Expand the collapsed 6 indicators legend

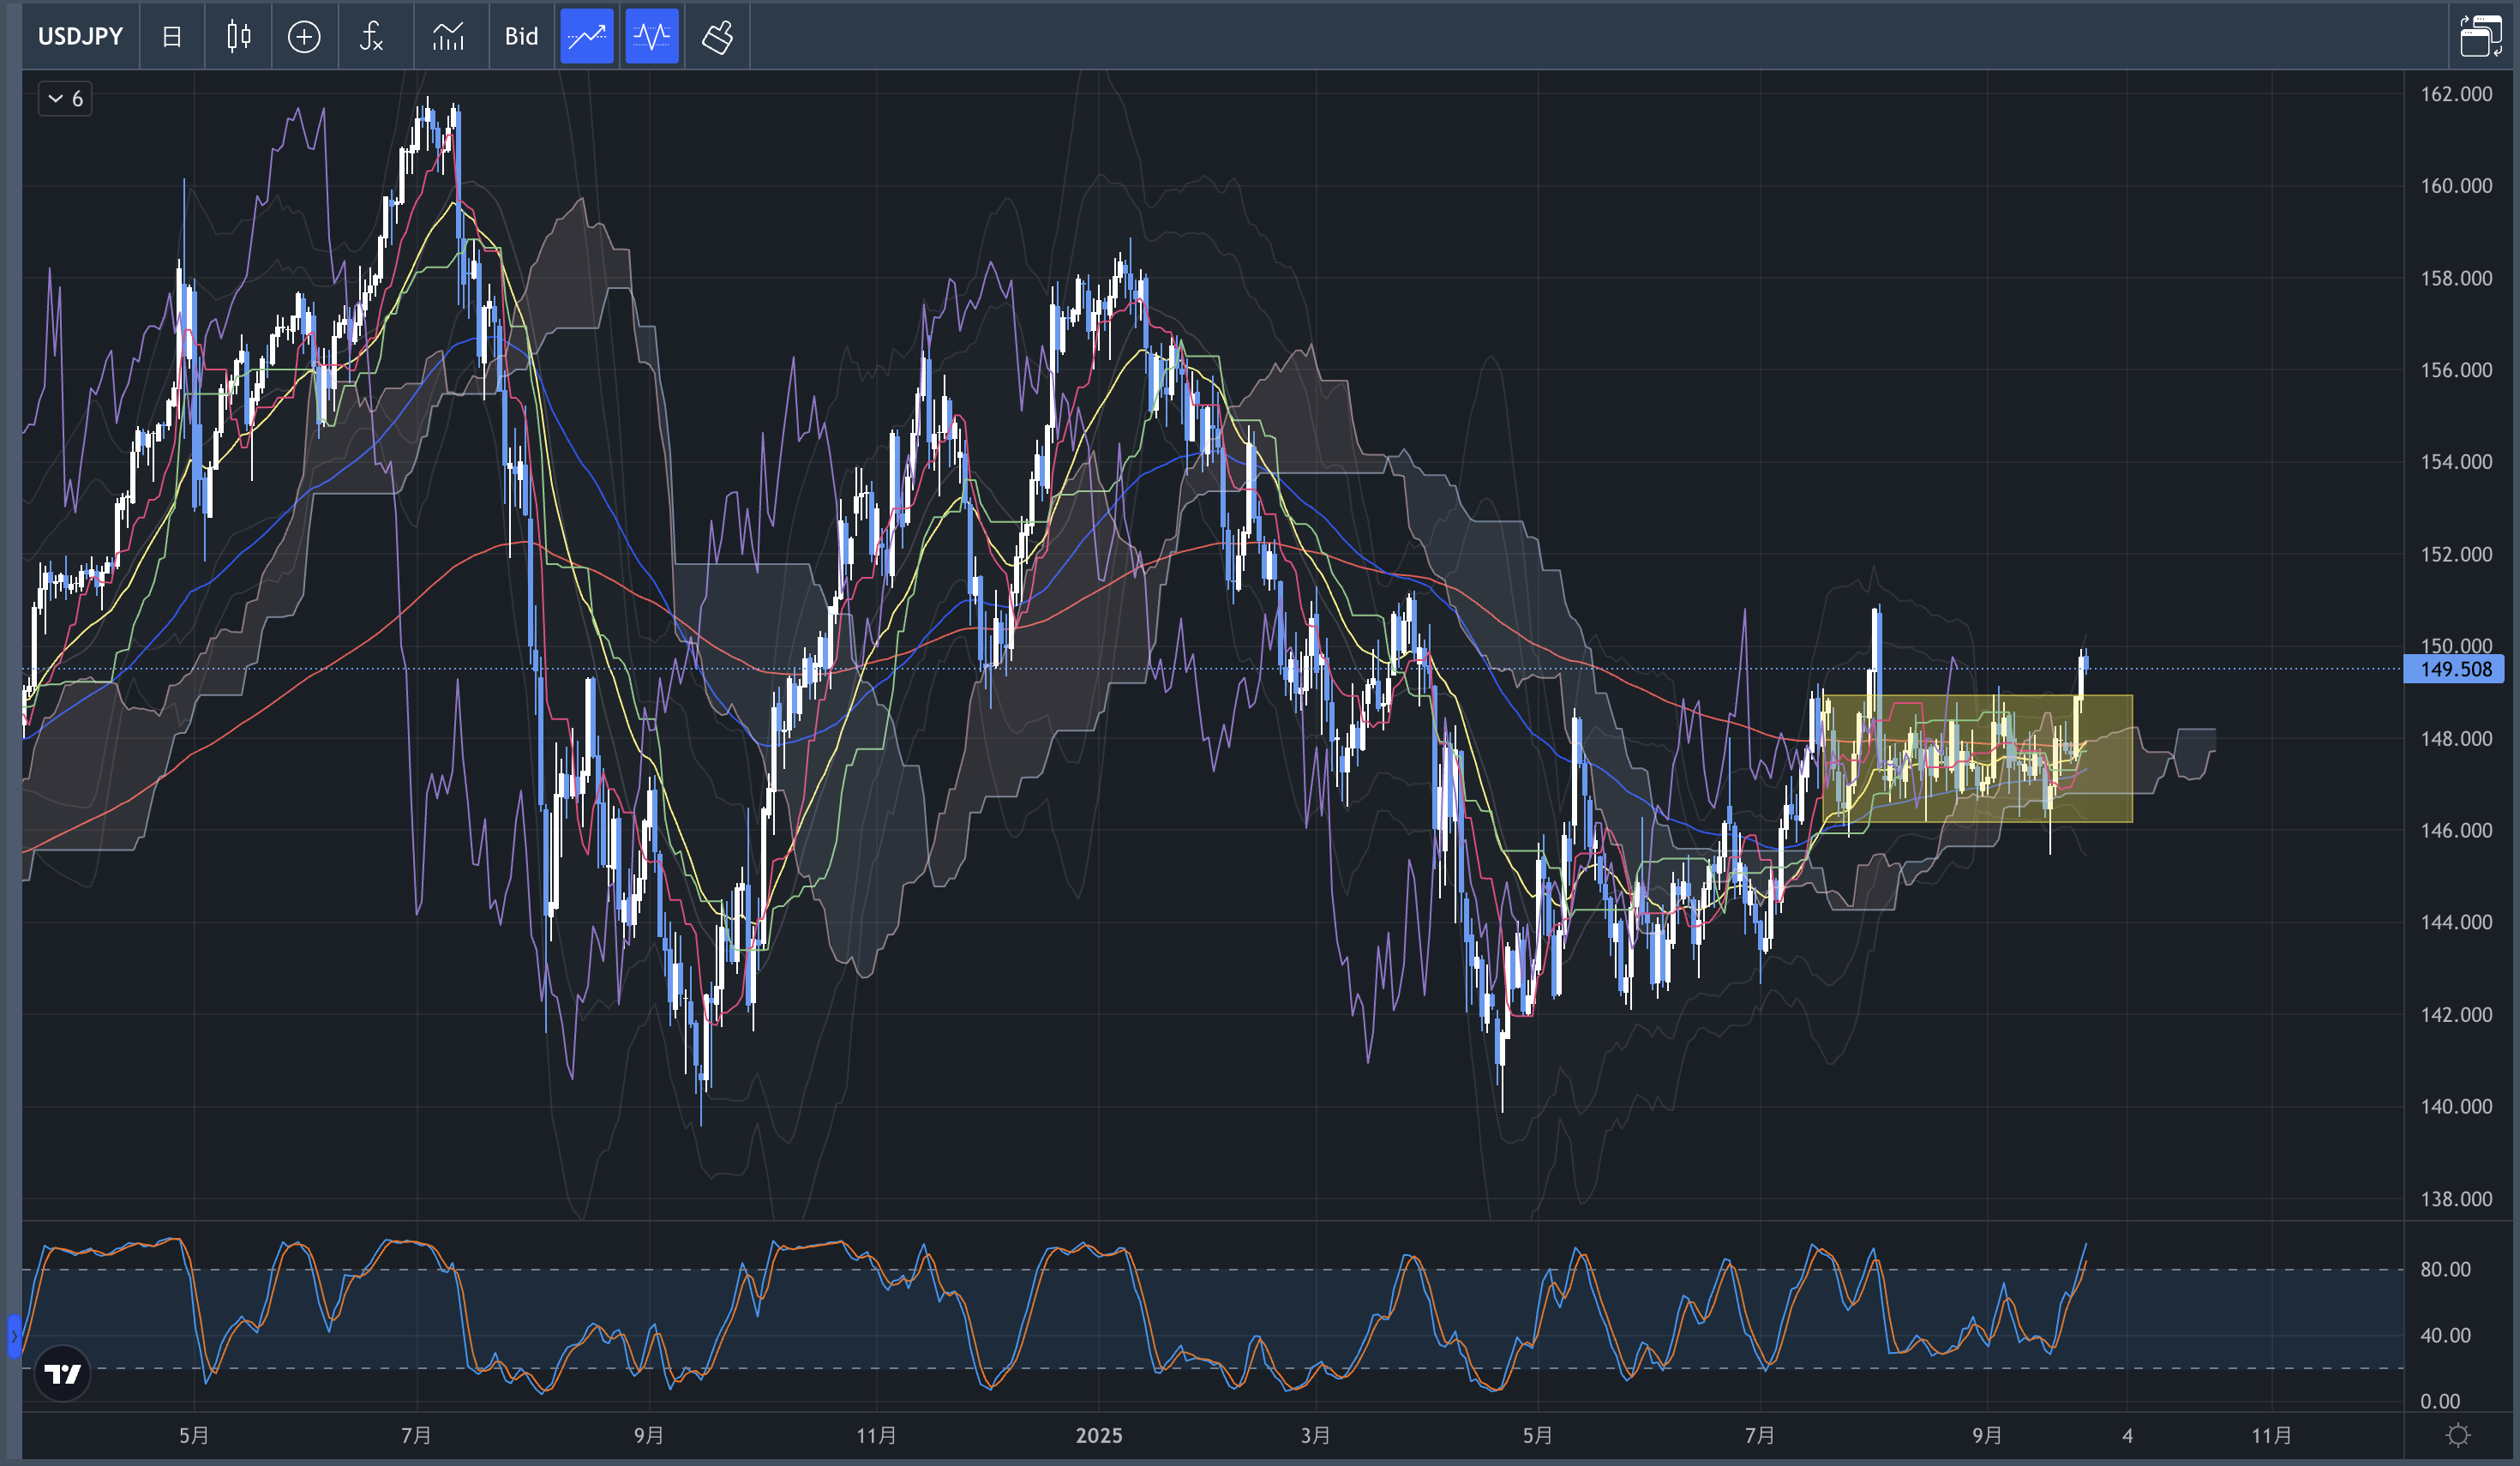[66, 98]
